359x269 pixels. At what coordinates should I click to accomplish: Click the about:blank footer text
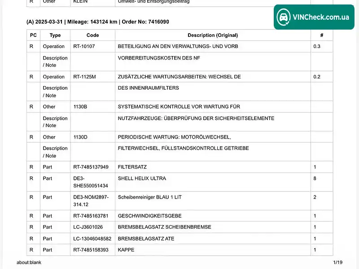tap(29, 263)
